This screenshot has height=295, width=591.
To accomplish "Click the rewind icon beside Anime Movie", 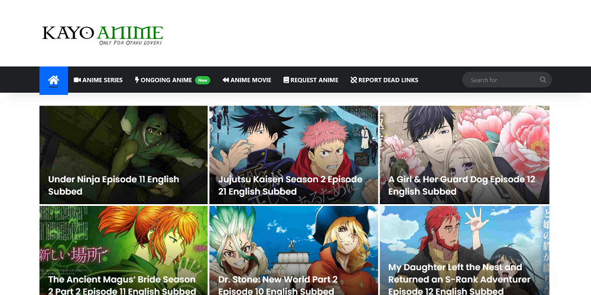I will point(225,80).
